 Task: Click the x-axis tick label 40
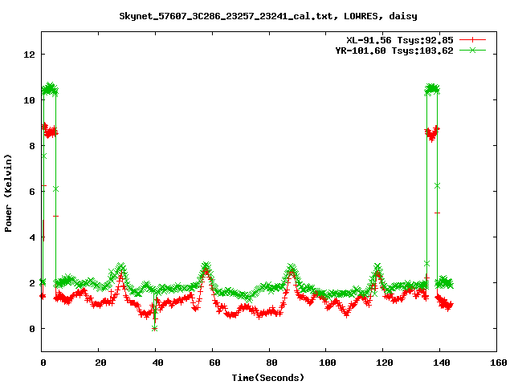point(157,363)
